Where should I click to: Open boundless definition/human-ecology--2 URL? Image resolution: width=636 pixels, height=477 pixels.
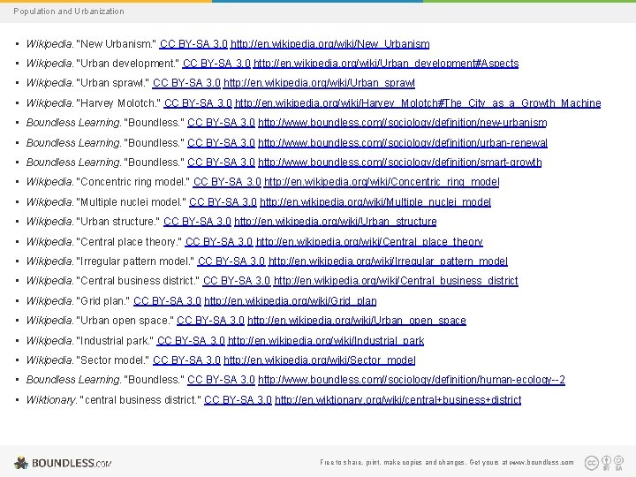(x=412, y=380)
